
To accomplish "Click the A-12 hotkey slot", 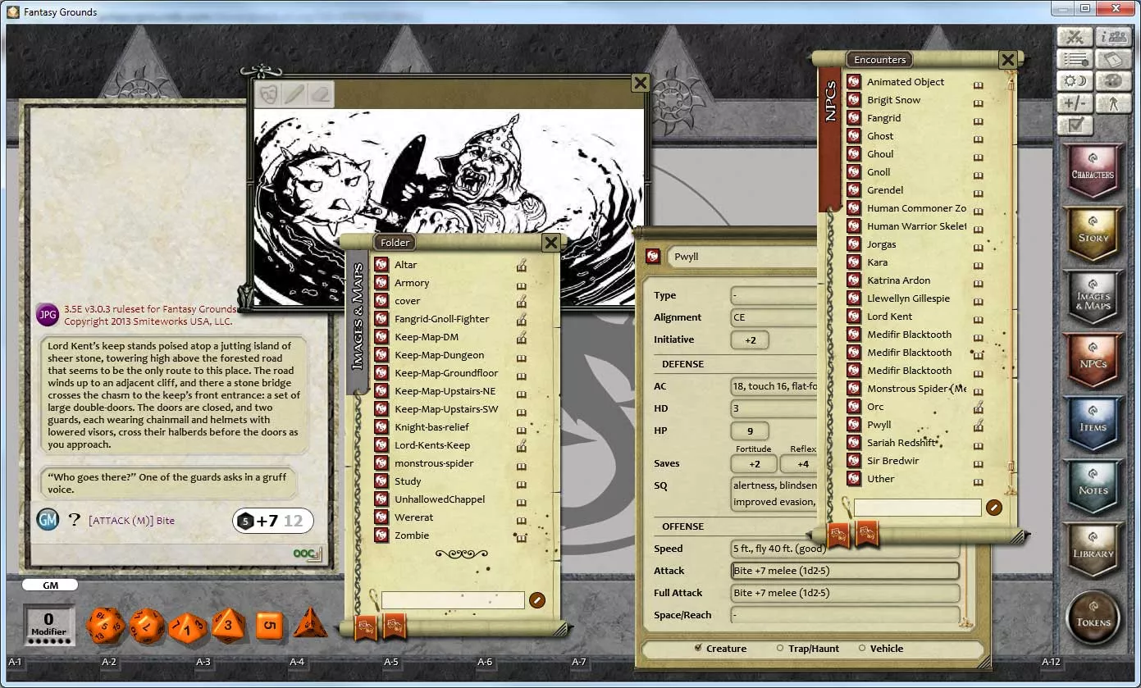I will point(1051,662).
